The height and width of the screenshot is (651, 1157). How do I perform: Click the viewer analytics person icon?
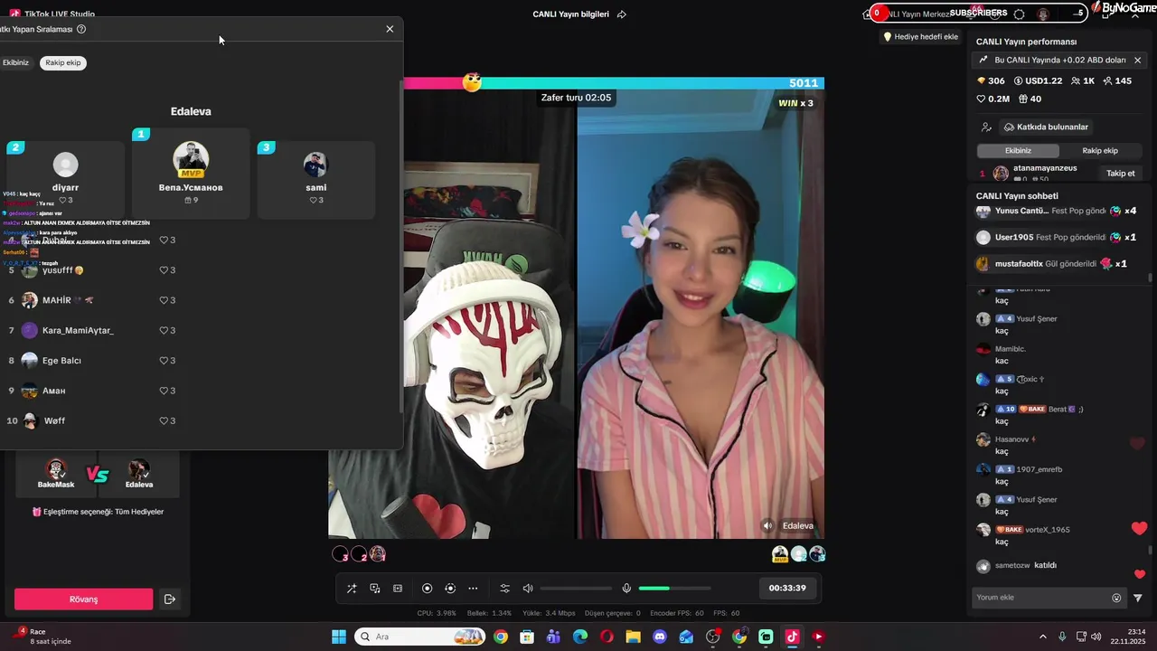(986, 127)
